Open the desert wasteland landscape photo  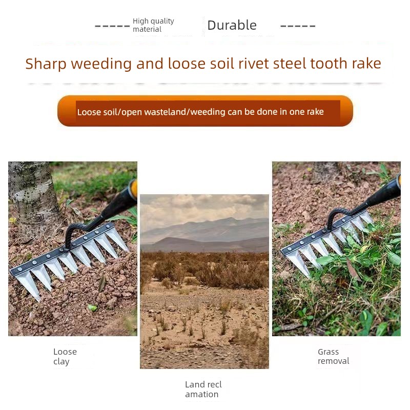(204, 281)
